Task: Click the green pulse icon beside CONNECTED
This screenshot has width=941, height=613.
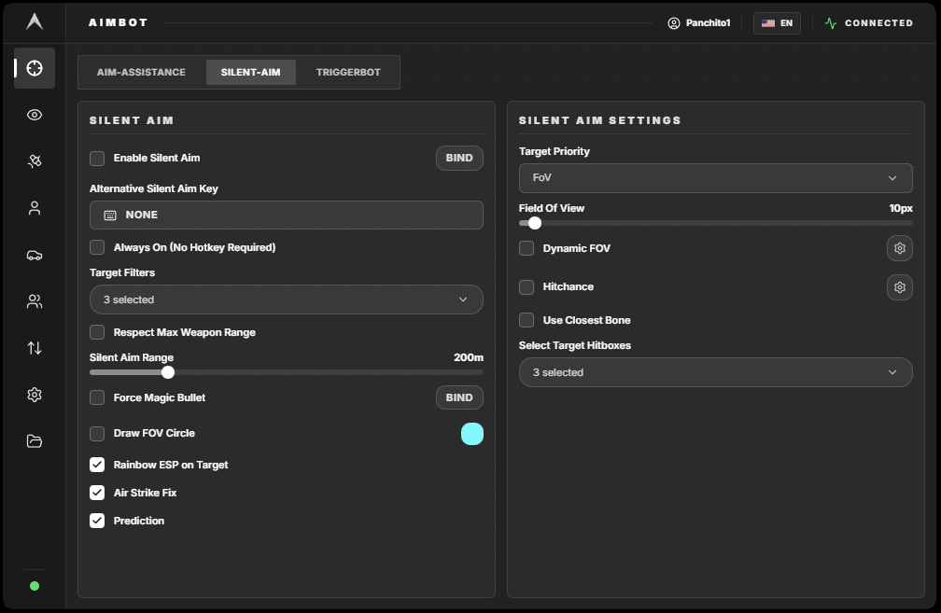Action: [831, 23]
